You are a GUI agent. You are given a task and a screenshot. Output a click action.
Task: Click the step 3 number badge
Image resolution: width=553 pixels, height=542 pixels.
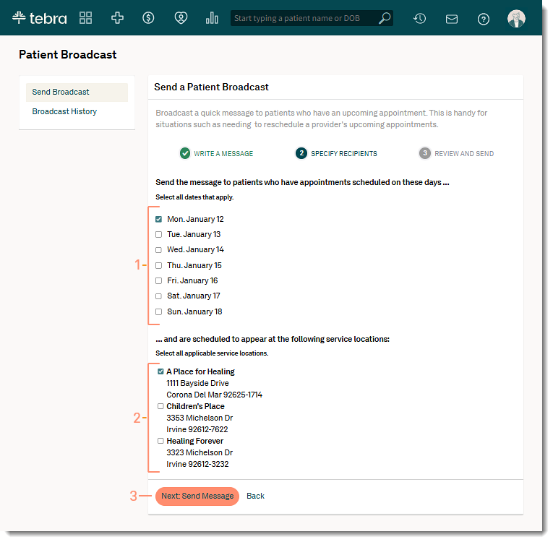click(x=425, y=153)
